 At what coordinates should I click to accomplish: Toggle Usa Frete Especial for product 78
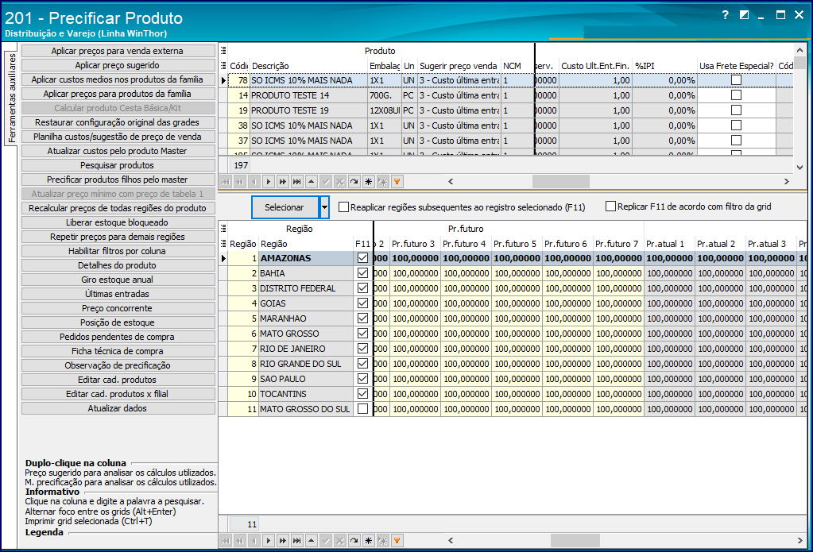736,79
